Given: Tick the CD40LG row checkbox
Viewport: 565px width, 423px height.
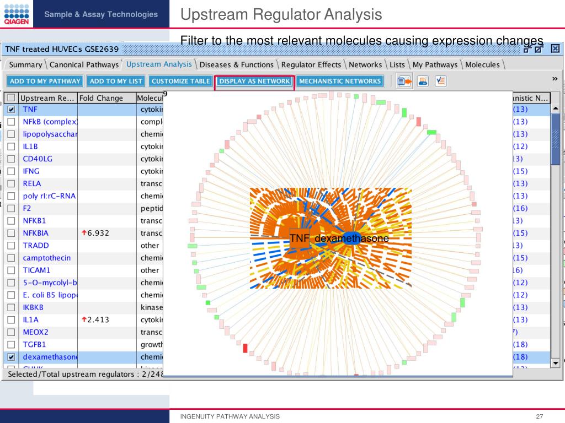Looking at the screenshot, I should click(x=11, y=159).
